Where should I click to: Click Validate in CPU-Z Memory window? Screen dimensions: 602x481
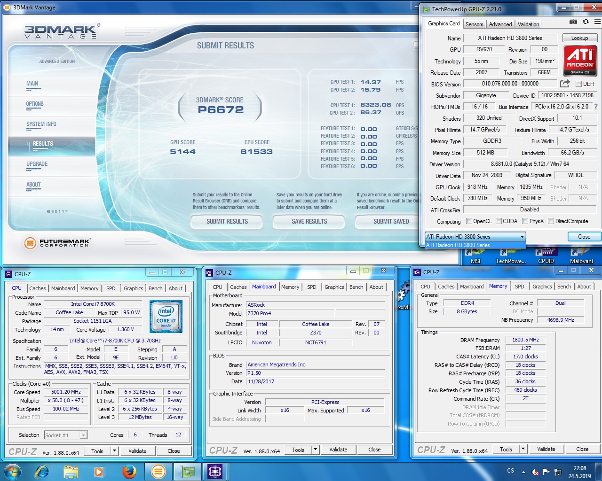546,449
